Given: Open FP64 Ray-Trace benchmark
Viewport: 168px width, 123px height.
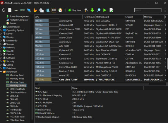Looking at the screenshot, I should point(16,120).
